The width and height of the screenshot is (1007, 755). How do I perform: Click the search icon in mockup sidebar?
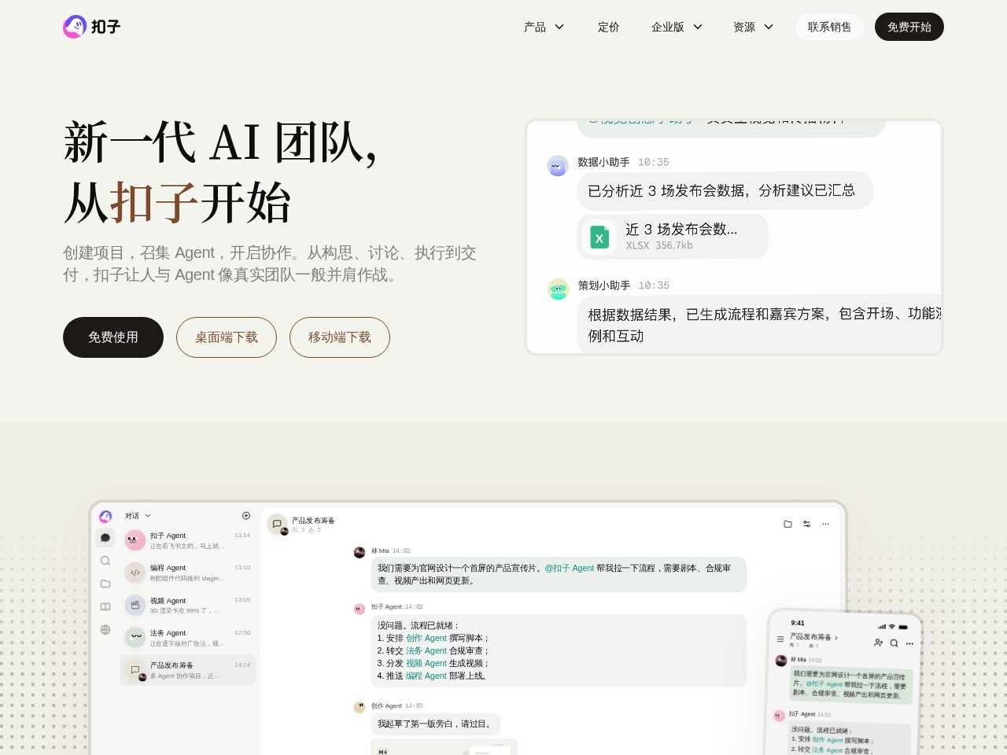[x=105, y=561]
